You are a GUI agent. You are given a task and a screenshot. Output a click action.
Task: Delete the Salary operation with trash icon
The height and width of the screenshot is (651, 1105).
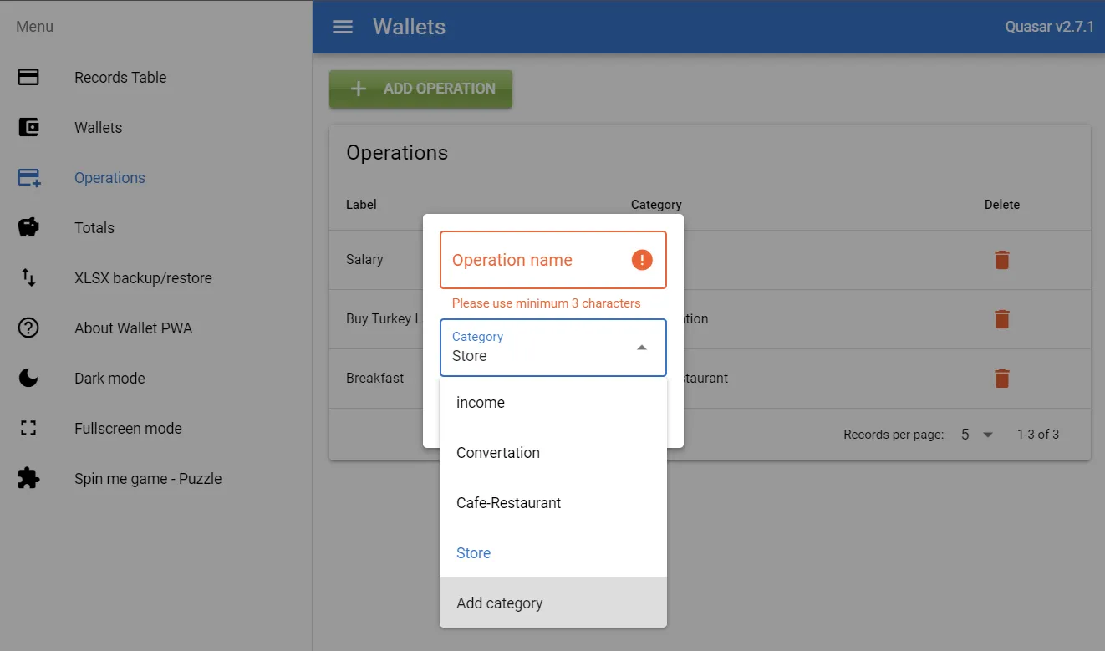[1001, 260]
